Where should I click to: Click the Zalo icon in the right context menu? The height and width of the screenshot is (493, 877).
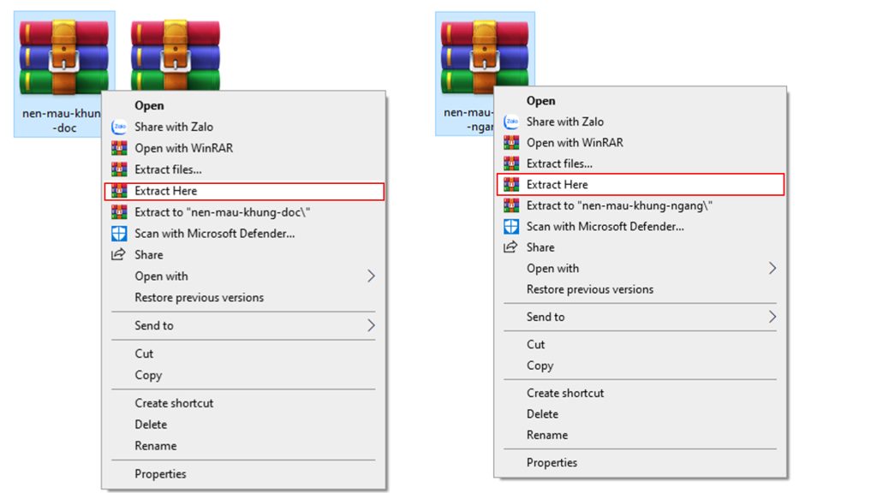(511, 122)
